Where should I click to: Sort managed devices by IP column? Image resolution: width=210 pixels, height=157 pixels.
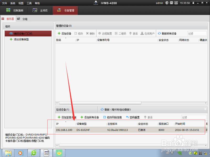pyautogui.click(x=78, y=40)
